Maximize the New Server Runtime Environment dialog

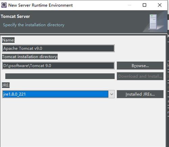tap(144, 5)
